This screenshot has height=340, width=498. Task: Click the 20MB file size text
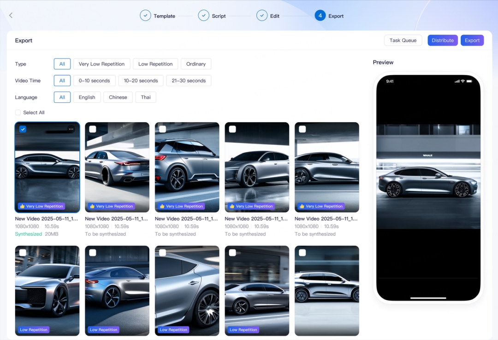point(52,234)
